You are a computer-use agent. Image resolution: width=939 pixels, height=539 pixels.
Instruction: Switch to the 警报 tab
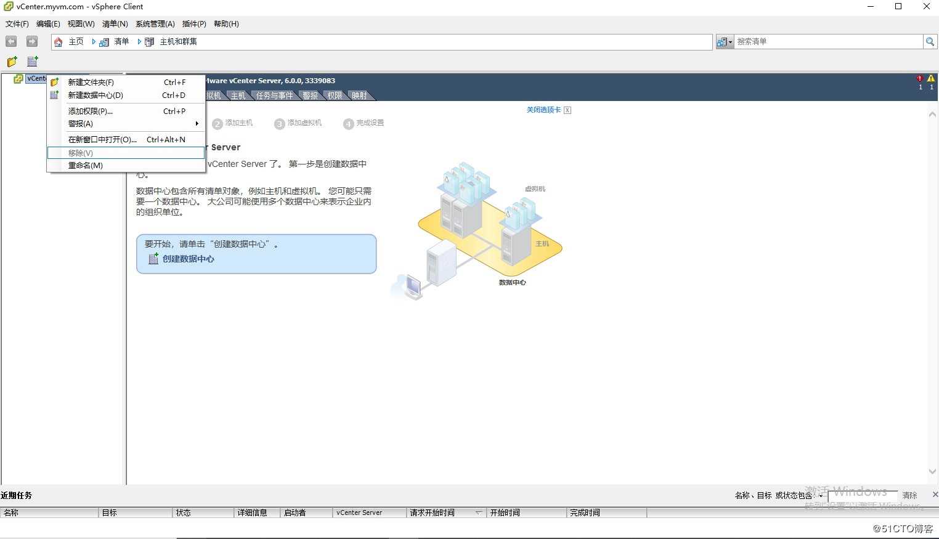(311, 95)
